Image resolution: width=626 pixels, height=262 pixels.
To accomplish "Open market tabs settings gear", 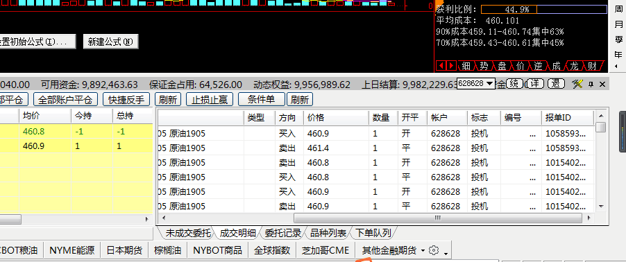I will tap(434, 250).
